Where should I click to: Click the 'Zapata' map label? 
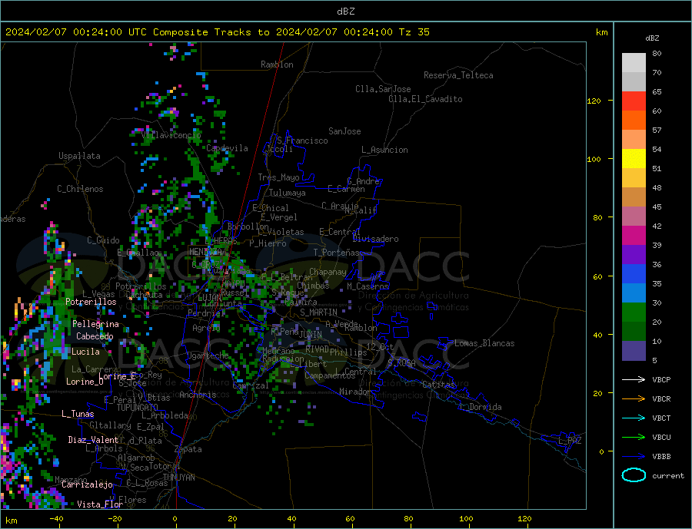[188, 449]
